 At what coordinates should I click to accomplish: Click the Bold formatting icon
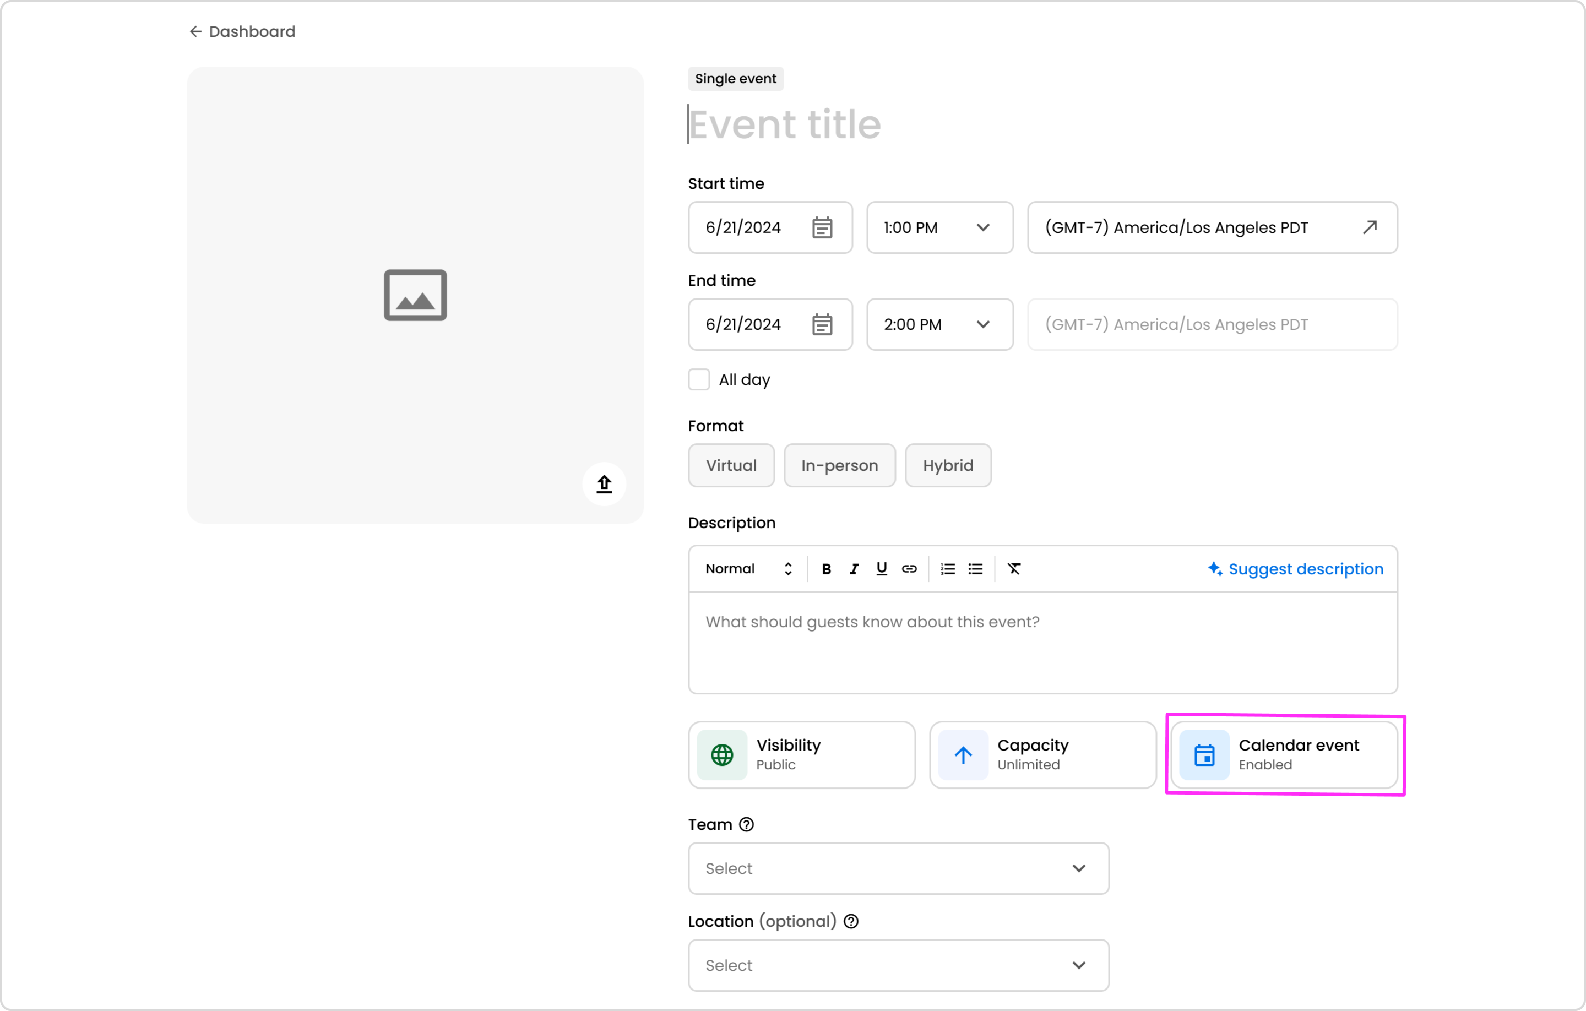tap(826, 569)
